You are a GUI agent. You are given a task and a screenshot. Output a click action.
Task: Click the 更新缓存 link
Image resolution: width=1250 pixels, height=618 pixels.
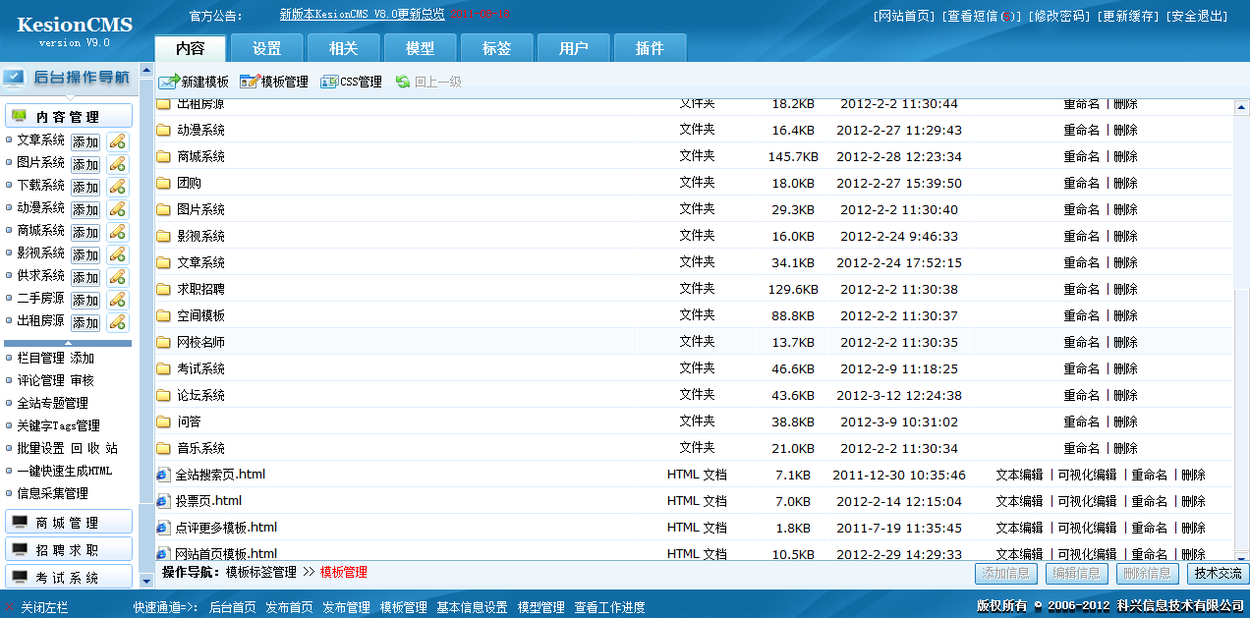point(1127,16)
